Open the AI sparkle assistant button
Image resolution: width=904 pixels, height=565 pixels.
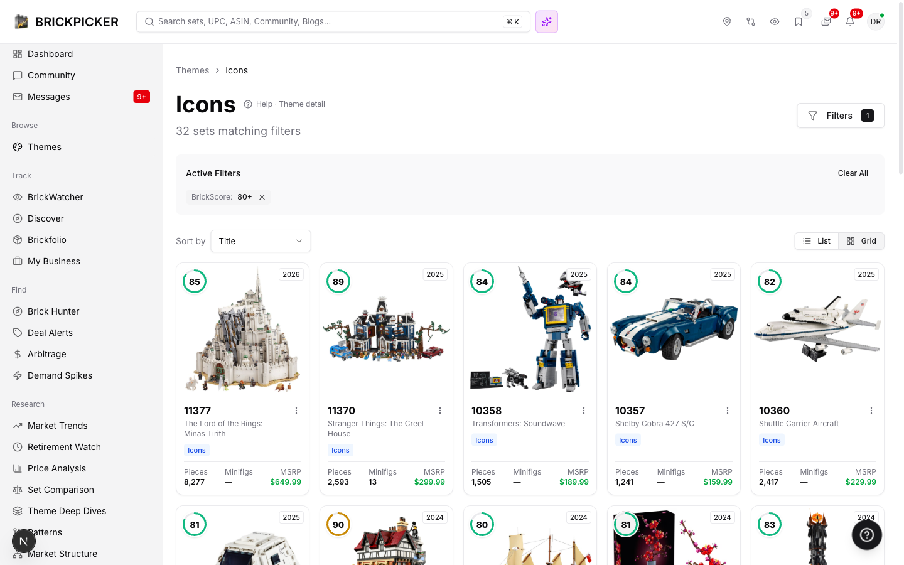click(547, 22)
